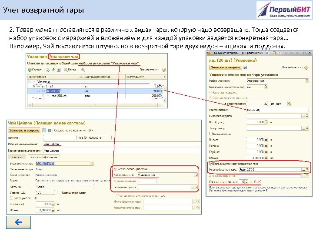Click the save diskette icon in Упаковка window
313x235 pixels.
coord(245,67)
